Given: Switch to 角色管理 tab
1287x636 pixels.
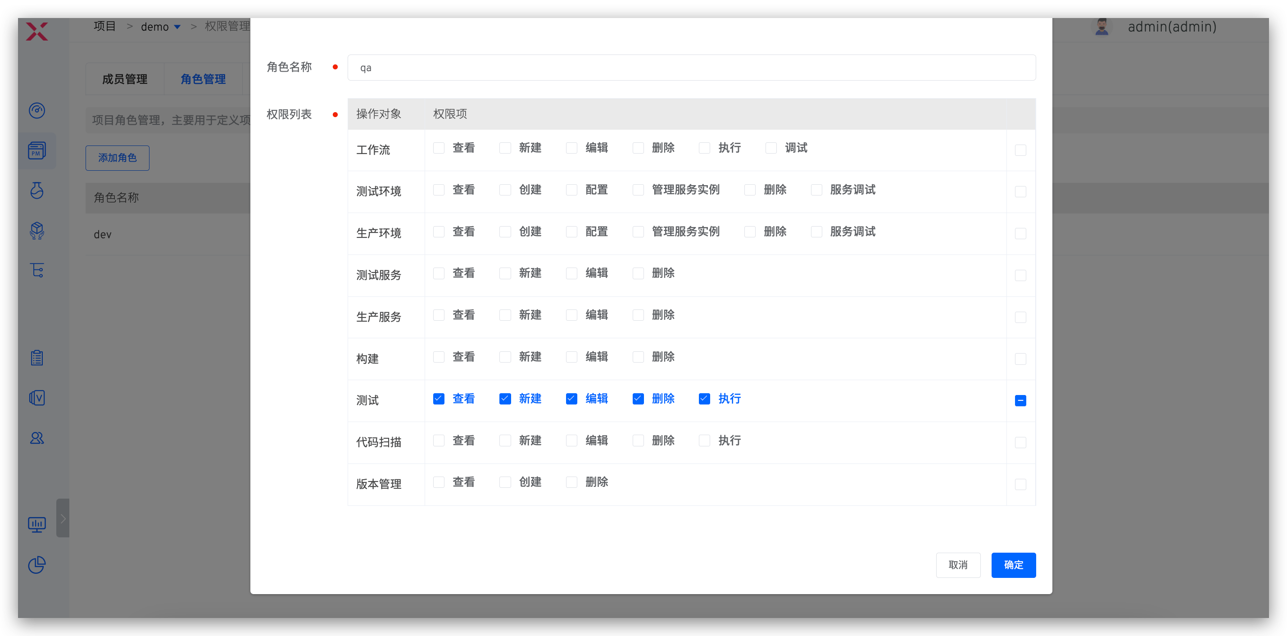Looking at the screenshot, I should click(x=204, y=79).
